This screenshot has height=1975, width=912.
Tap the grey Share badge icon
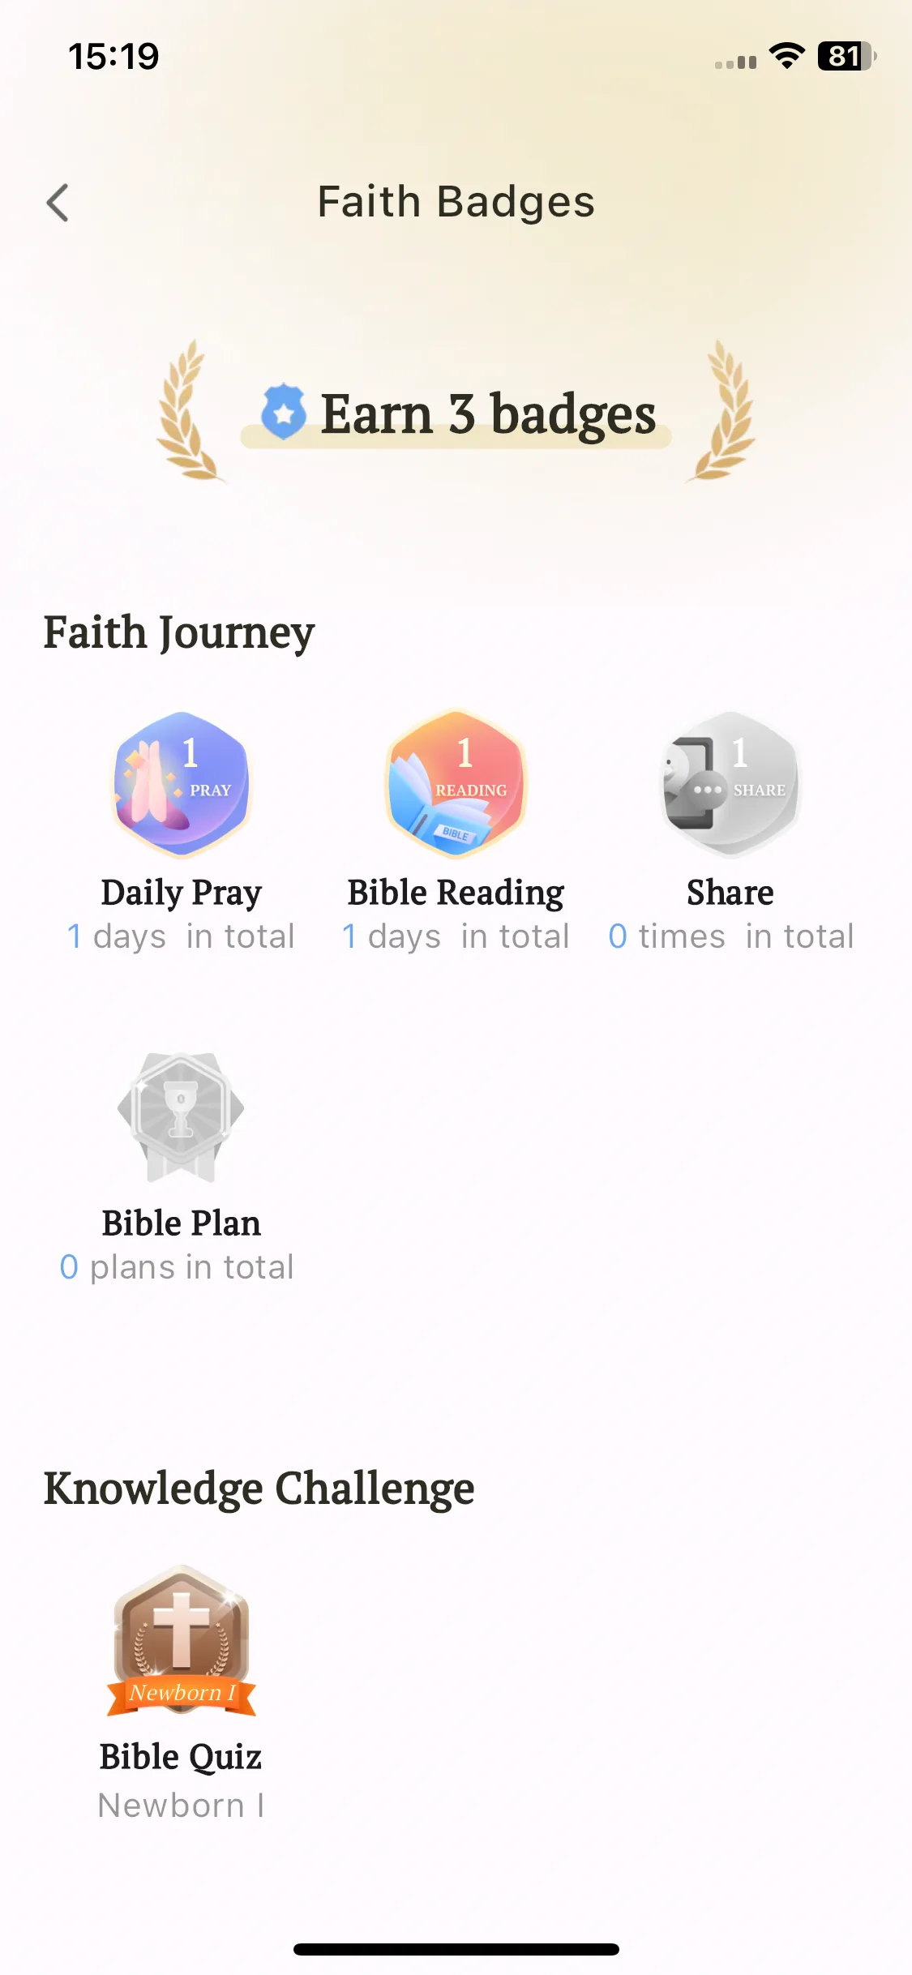(730, 783)
